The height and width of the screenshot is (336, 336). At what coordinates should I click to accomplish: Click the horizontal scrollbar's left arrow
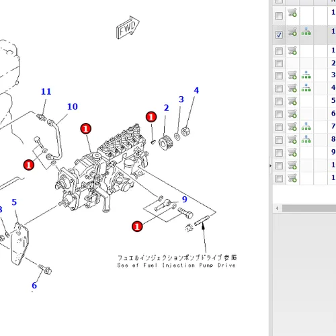(278, 208)
